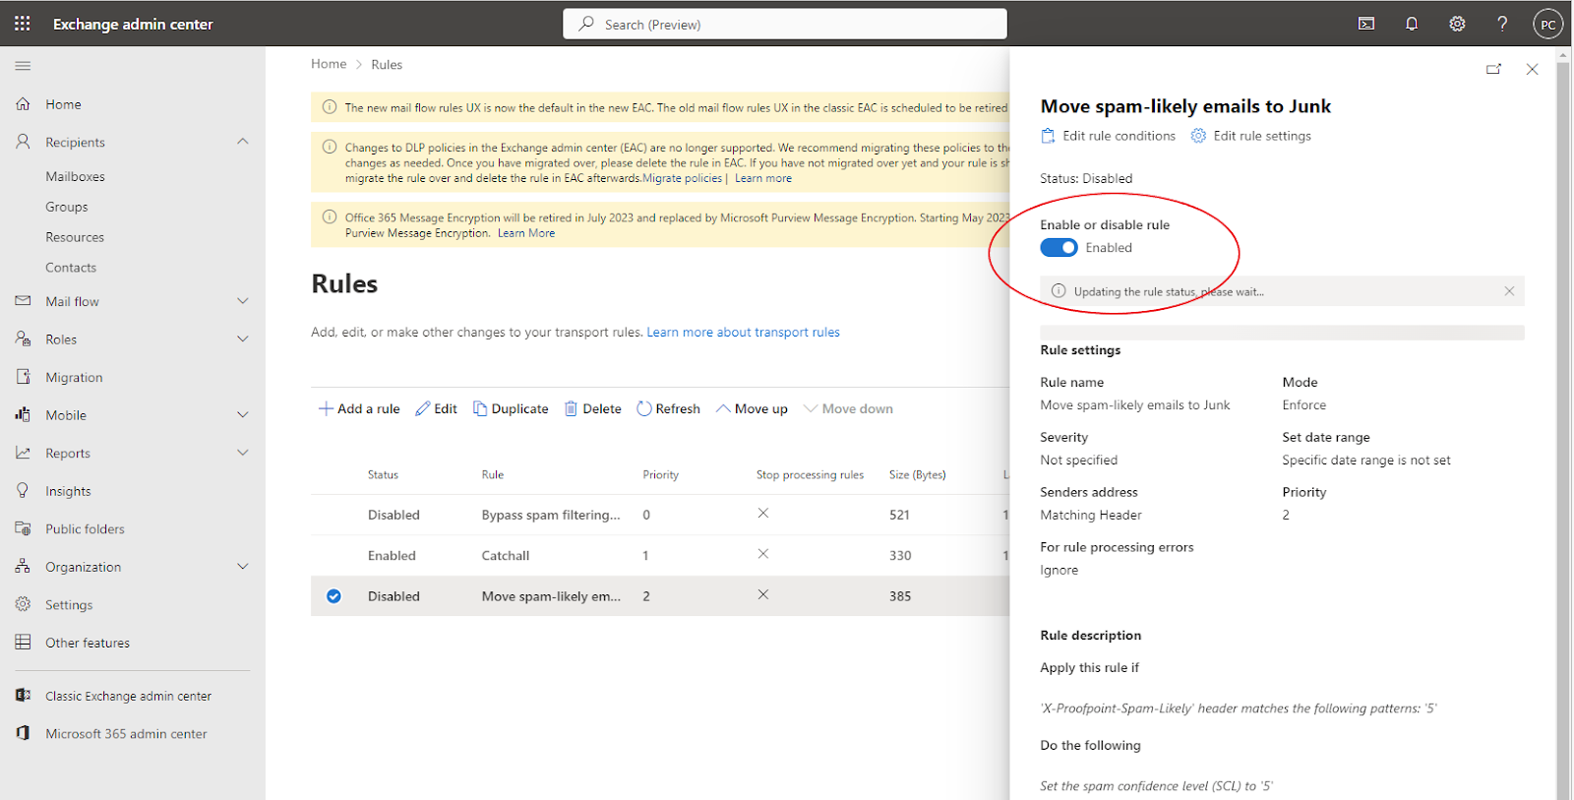
Task: Duplicate the selected rule
Action: click(511, 408)
